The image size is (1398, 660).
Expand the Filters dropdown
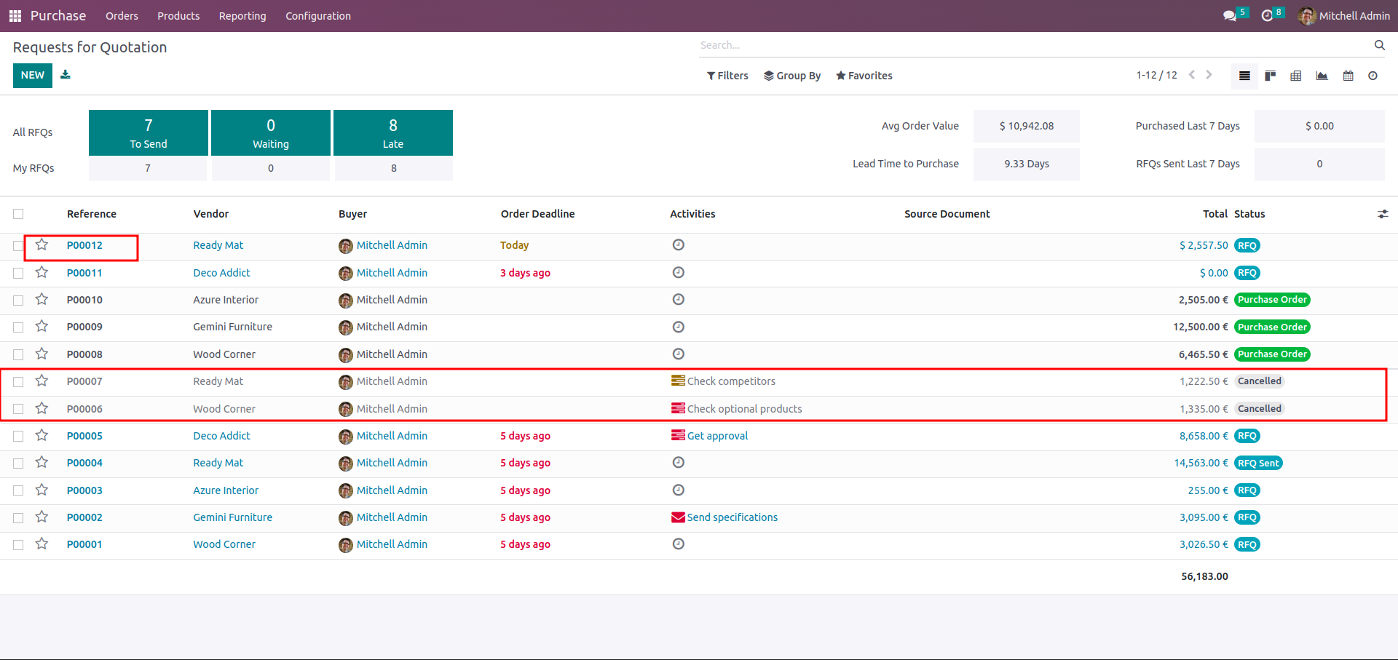pyautogui.click(x=727, y=76)
